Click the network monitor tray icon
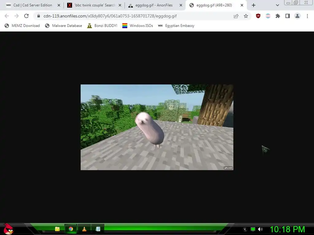Viewport: 314px width, 235px height. [253, 229]
